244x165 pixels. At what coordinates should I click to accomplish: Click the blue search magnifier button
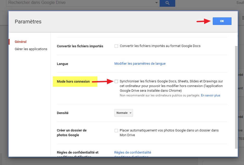(167, 3)
